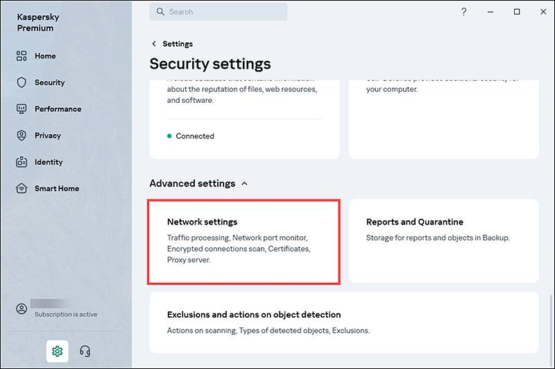Viewport: 555px width, 369px height.
Task: Open settings via the gear icon
Action: (x=58, y=351)
